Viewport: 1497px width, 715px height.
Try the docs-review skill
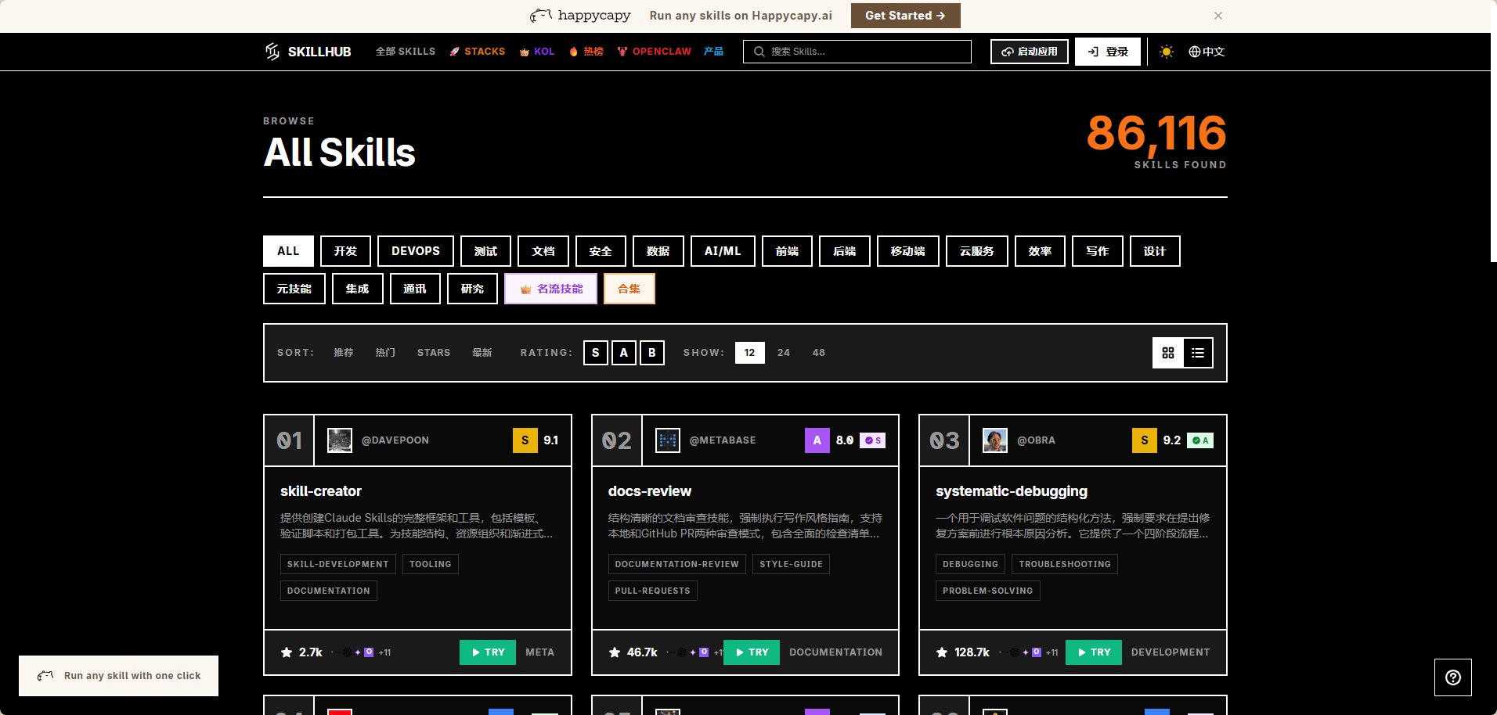tap(752, 652)
